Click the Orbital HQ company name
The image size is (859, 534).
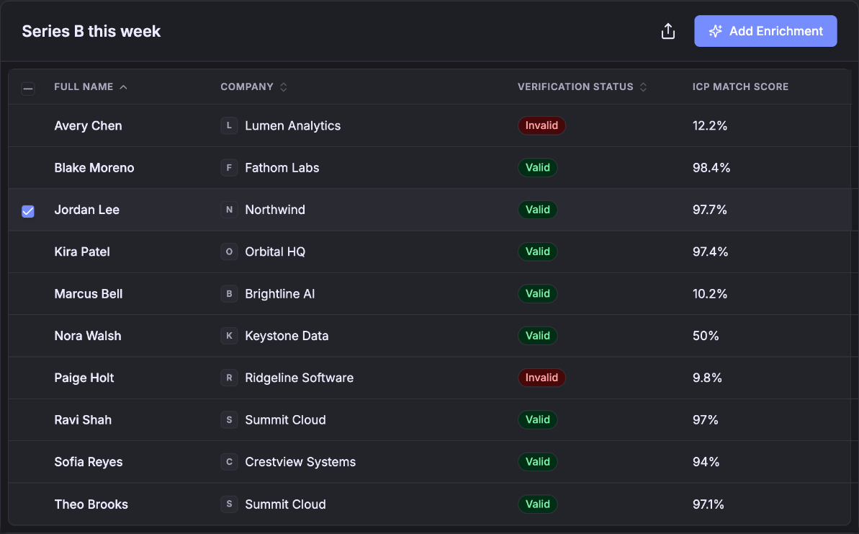[x=275, y=252]
